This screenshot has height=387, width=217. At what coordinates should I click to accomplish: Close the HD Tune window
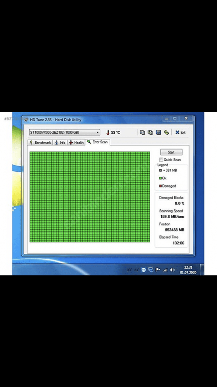pos(186,119)
